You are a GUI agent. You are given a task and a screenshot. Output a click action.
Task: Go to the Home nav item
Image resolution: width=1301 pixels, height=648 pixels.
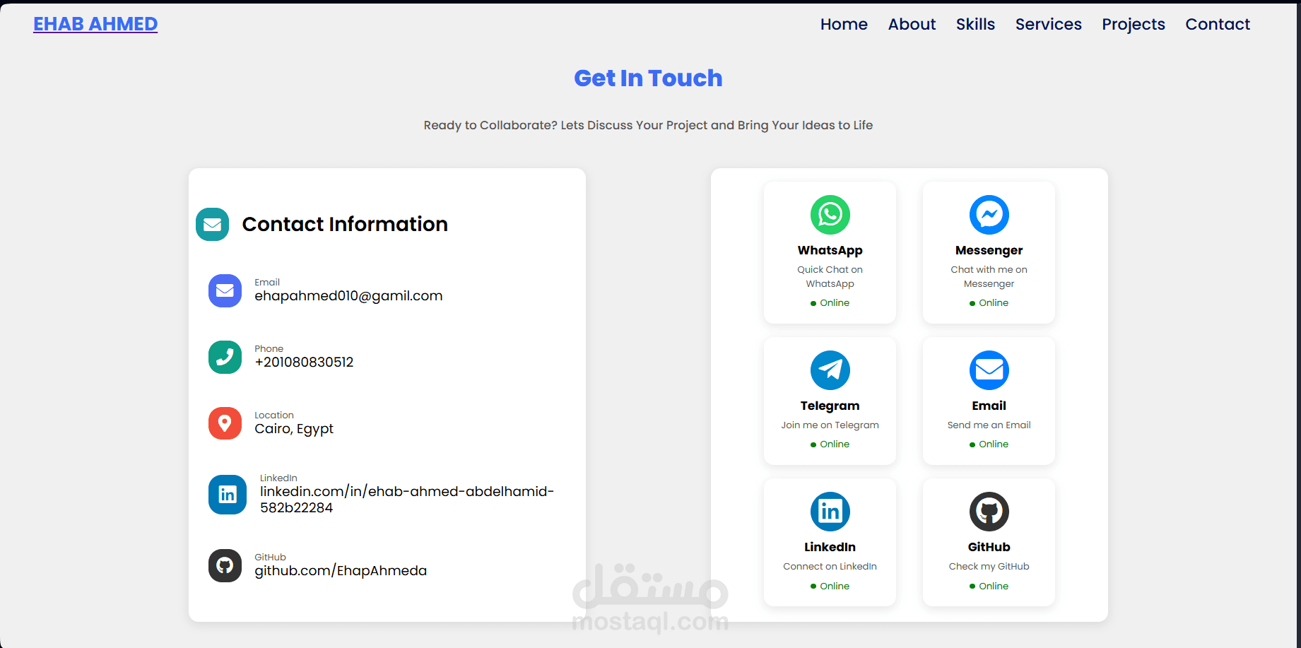tap(844, 24)
